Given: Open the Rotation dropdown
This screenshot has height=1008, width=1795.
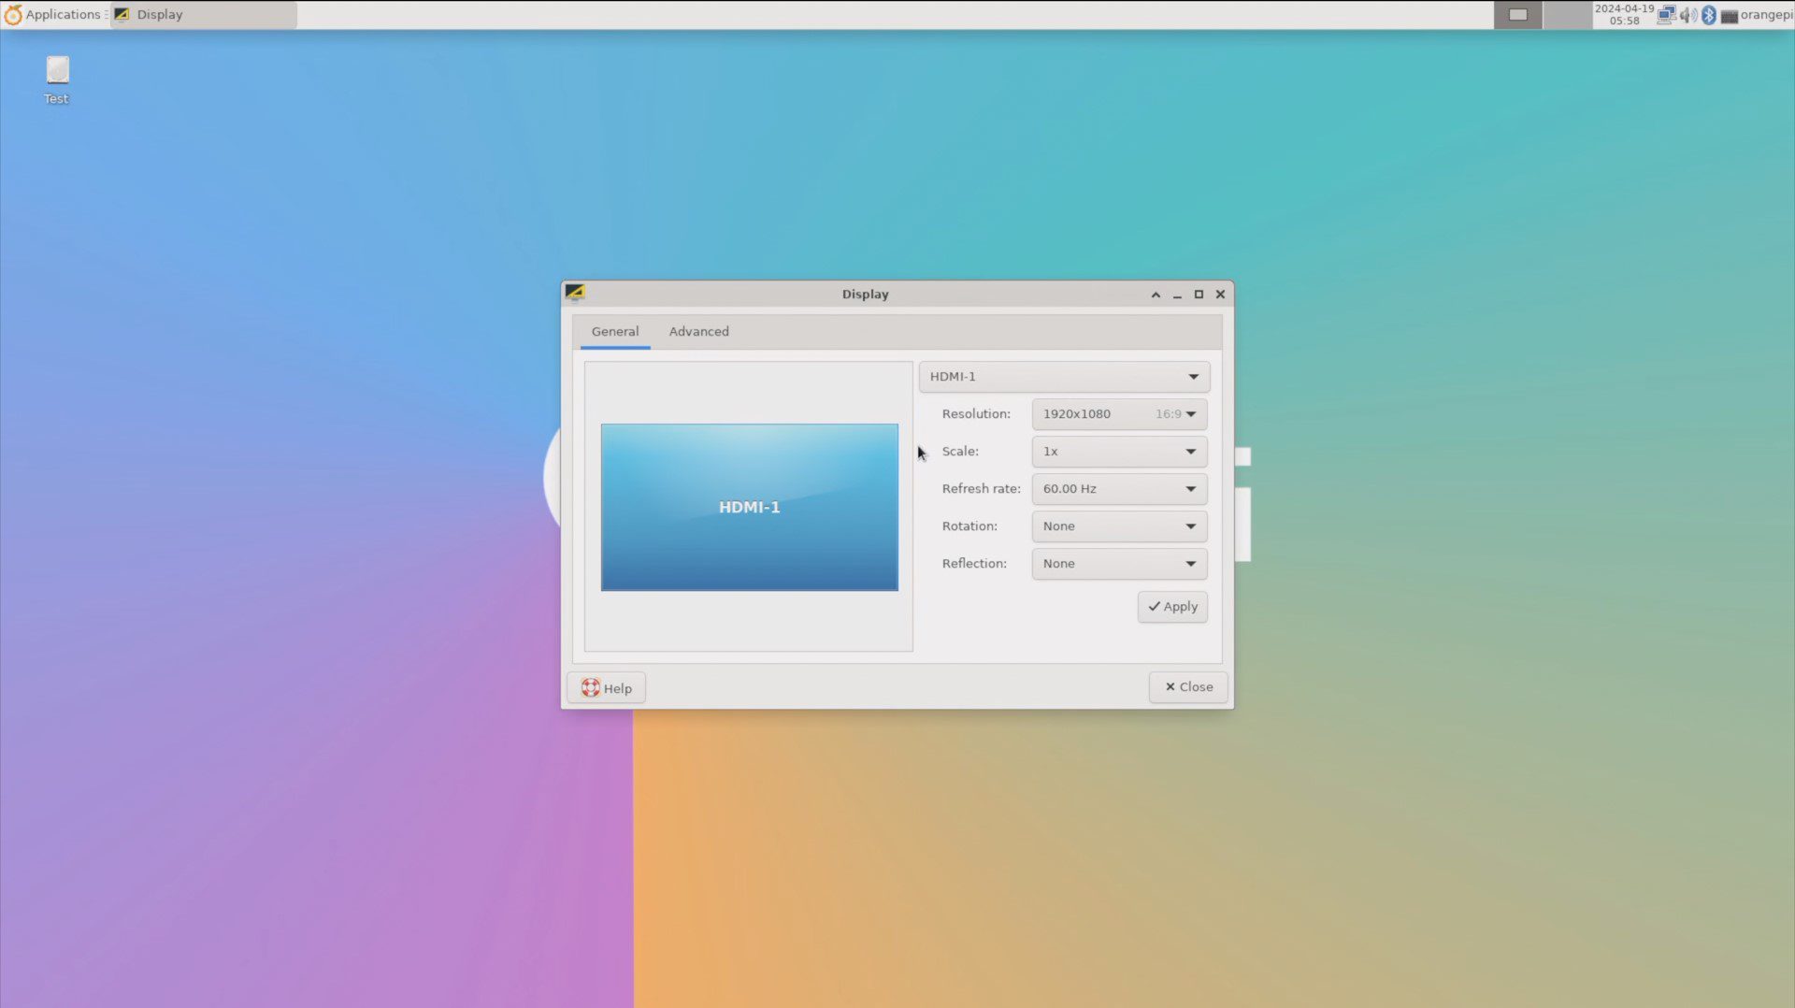Looking at the screenshot, I should [1119, 526].
